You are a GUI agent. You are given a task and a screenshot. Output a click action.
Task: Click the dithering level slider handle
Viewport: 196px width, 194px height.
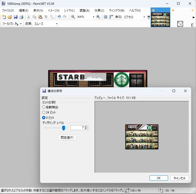(x=63, y=128)
